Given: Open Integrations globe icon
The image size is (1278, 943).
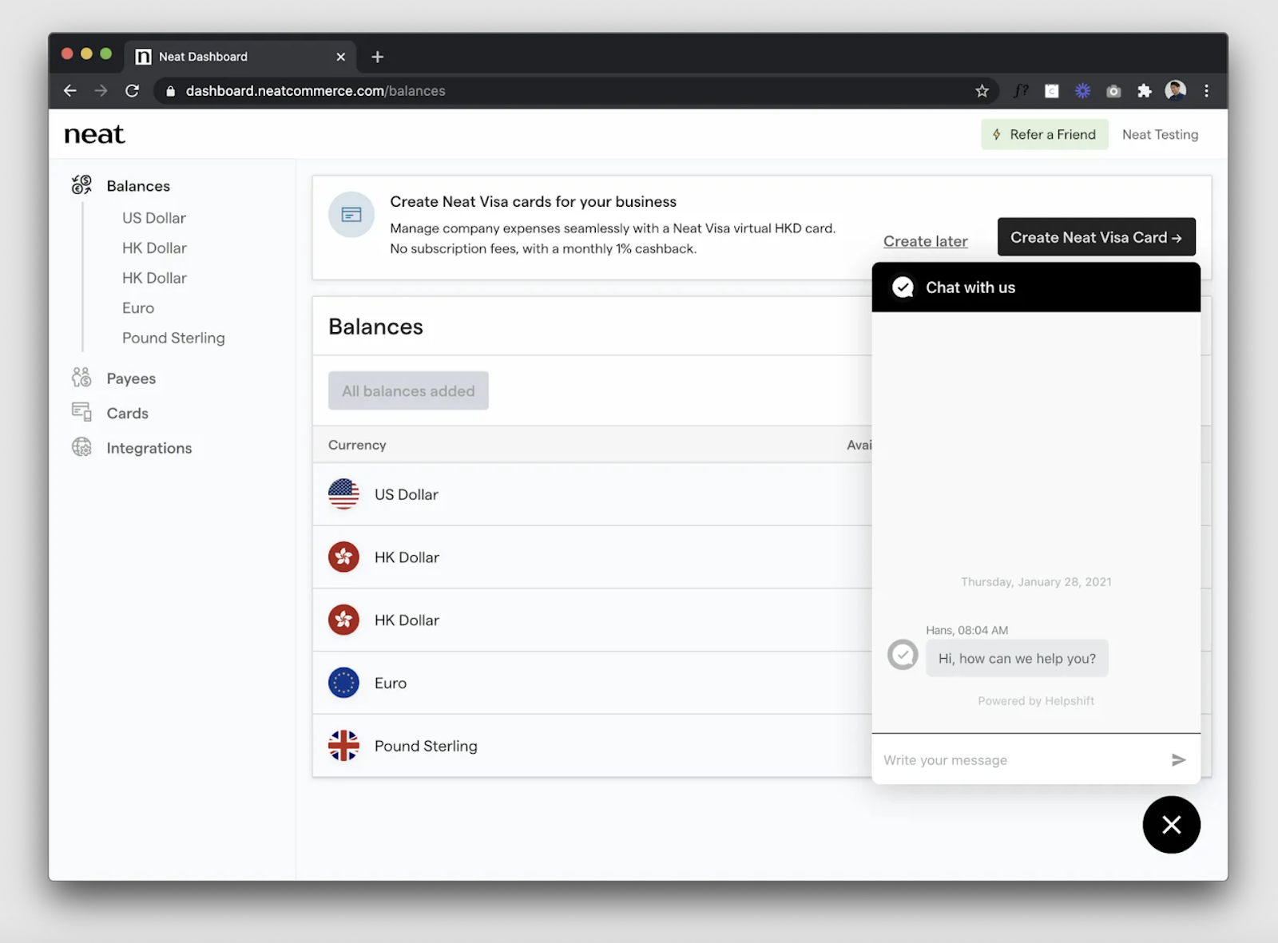Looking at the screenshot, I should [x=81, y=447].
